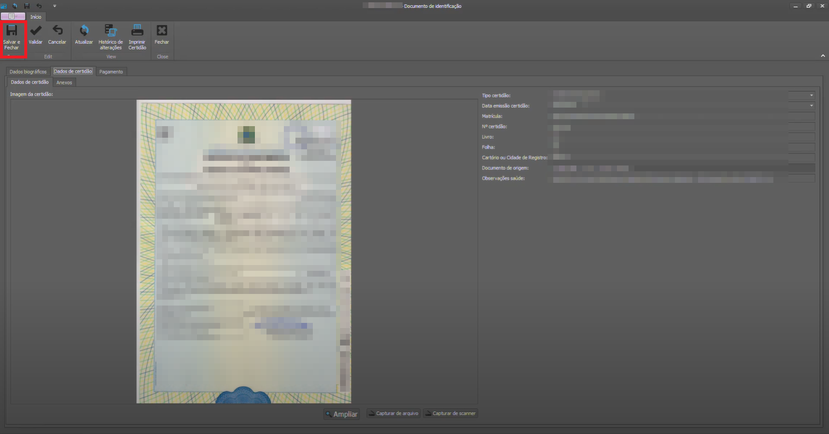This screenshot has height=434, width=829.
Task: Click the Cancelar undo arrow icon
Action: [x=57, y=31]
